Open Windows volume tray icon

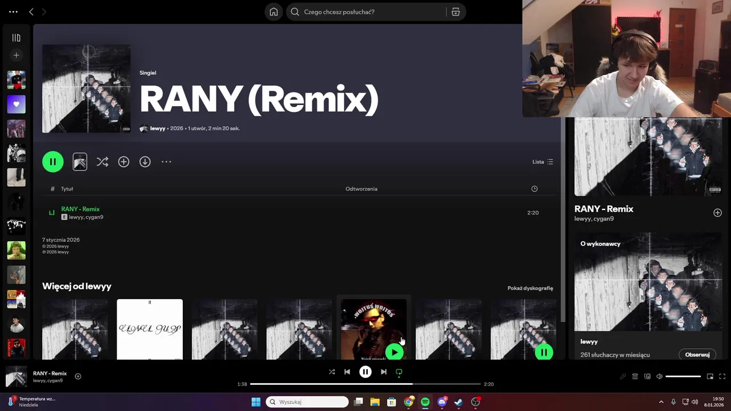695,402
